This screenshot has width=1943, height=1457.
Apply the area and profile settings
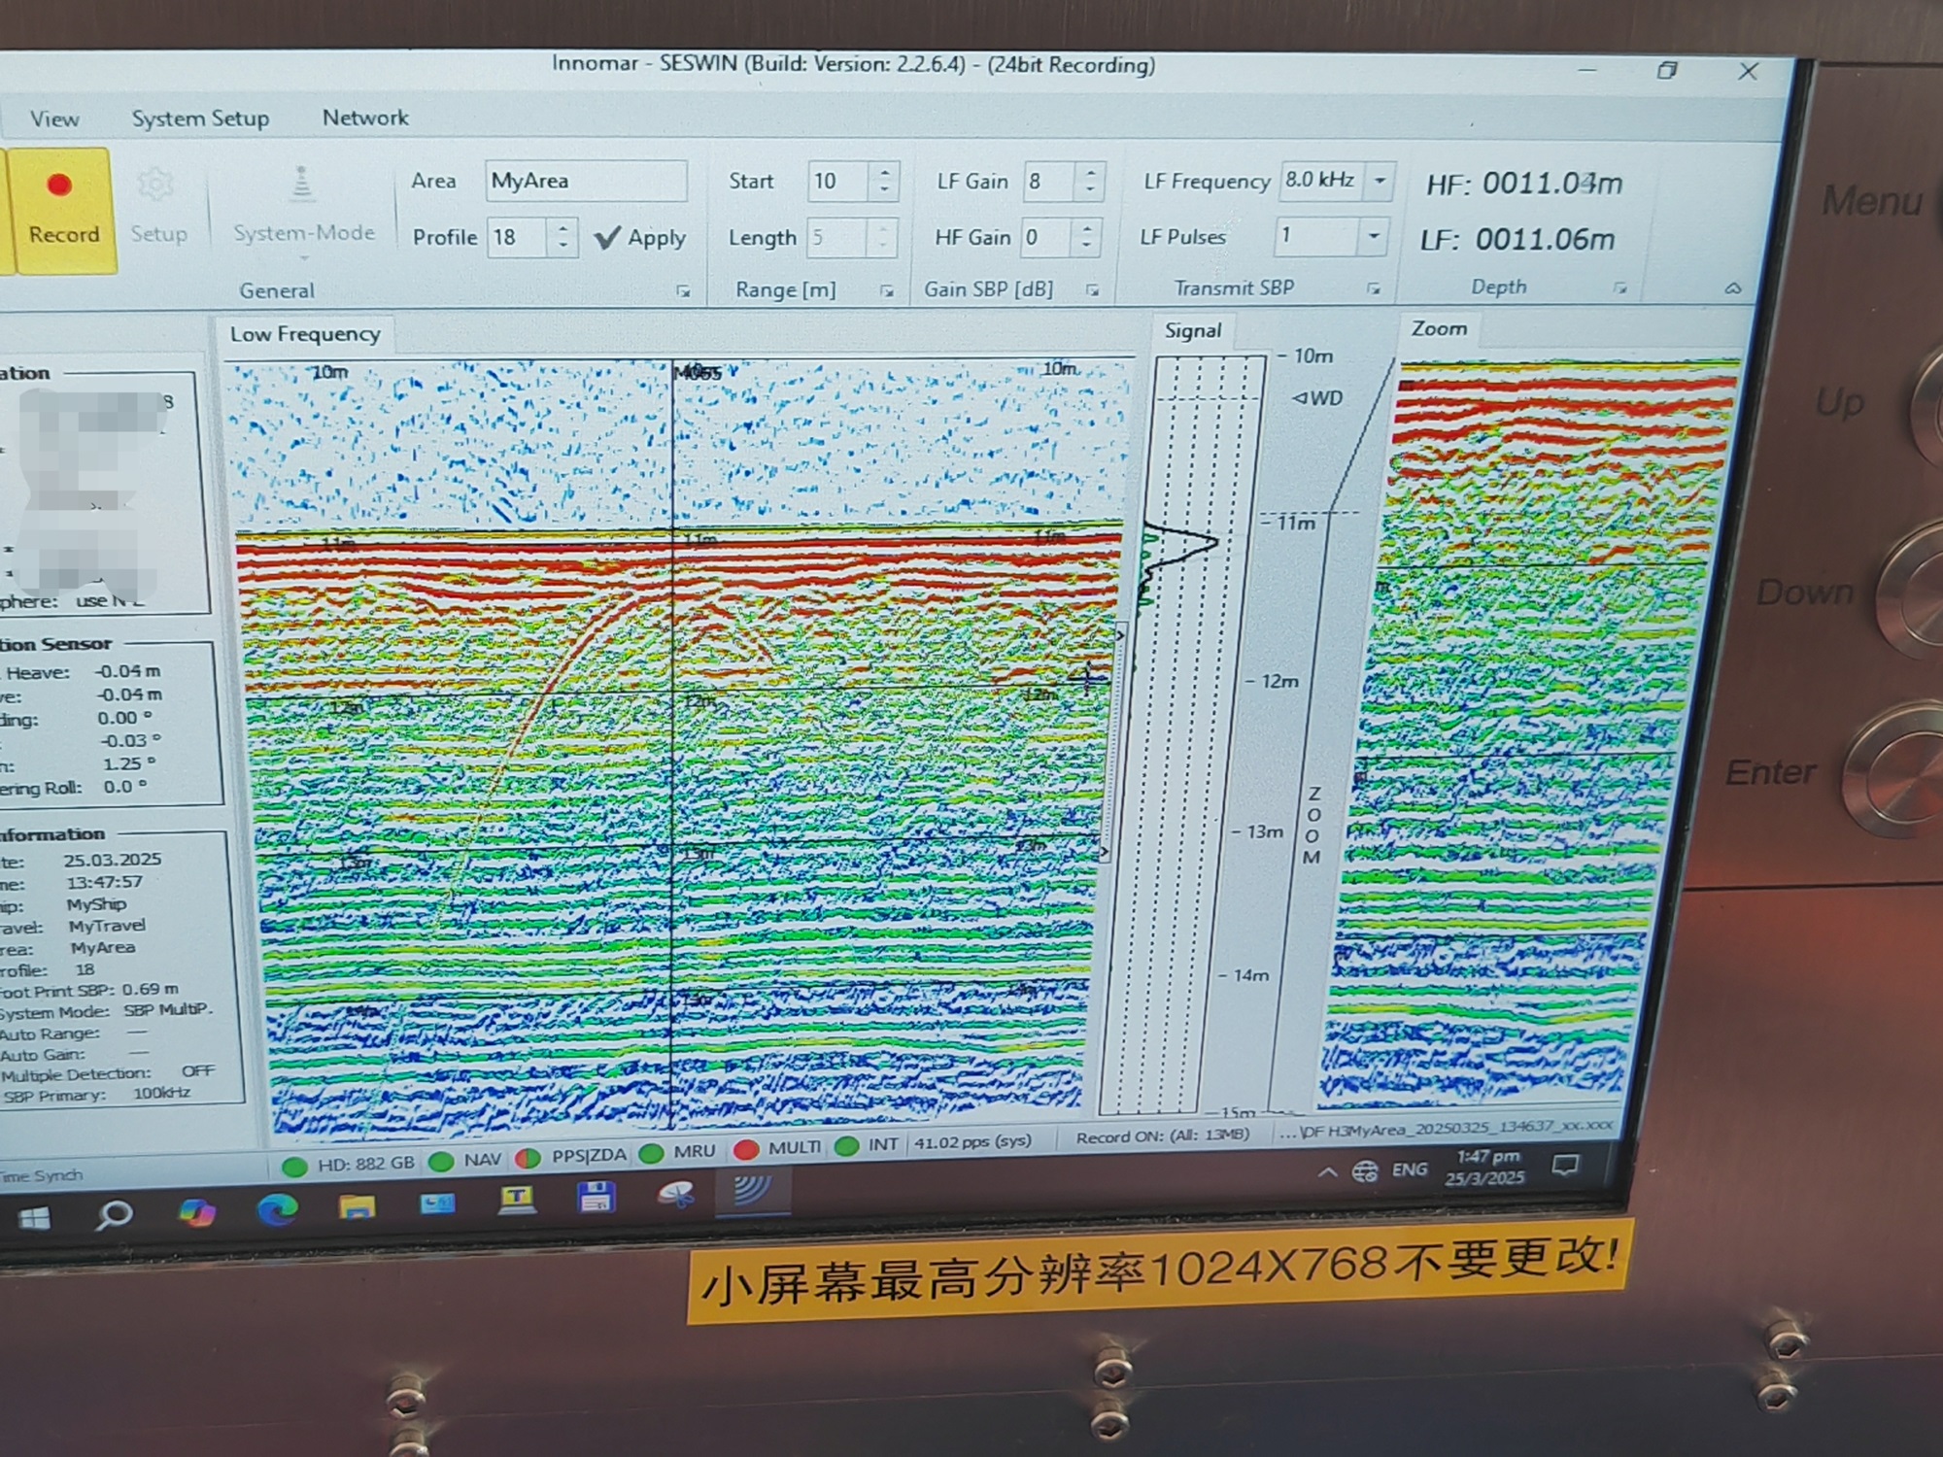pyautogui.click(x=640, y=238)
